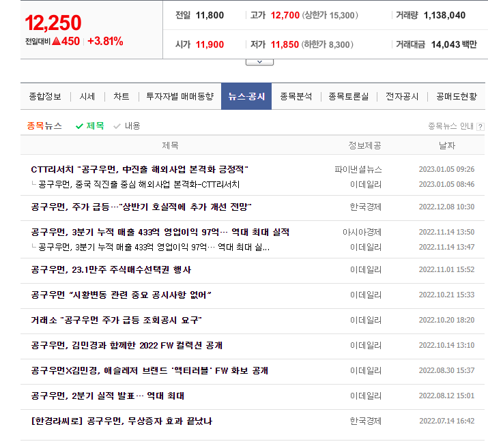Open headline 거래소 주가 급등 조회공시 요구
Image resolution: width=488 pixels, height=446 pixels.
click(x=117, y=320)
